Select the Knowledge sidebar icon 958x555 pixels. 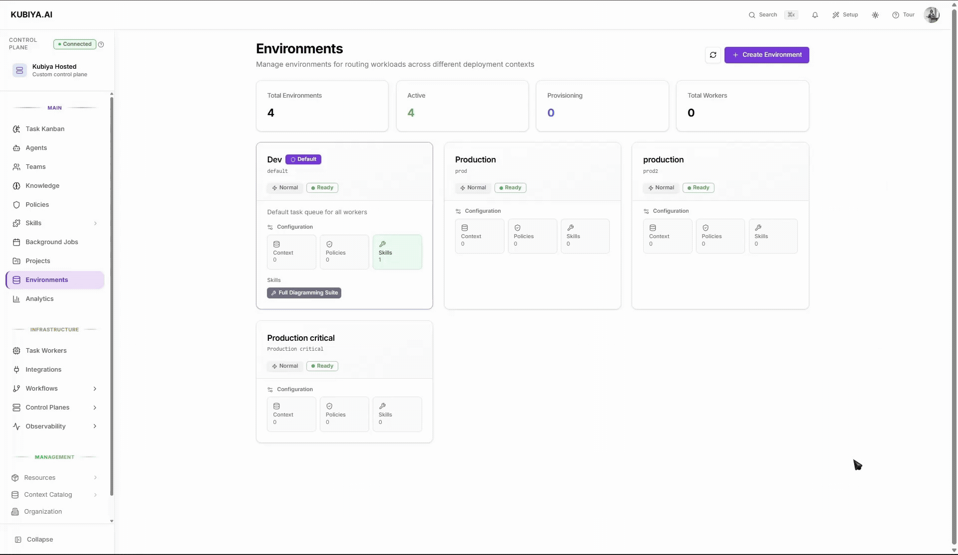click(x=16, y=185)
